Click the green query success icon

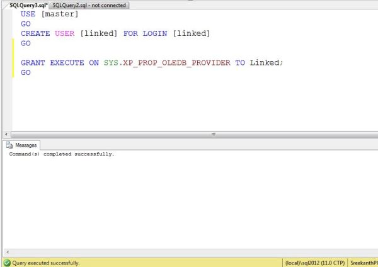(x=6, y=263)
